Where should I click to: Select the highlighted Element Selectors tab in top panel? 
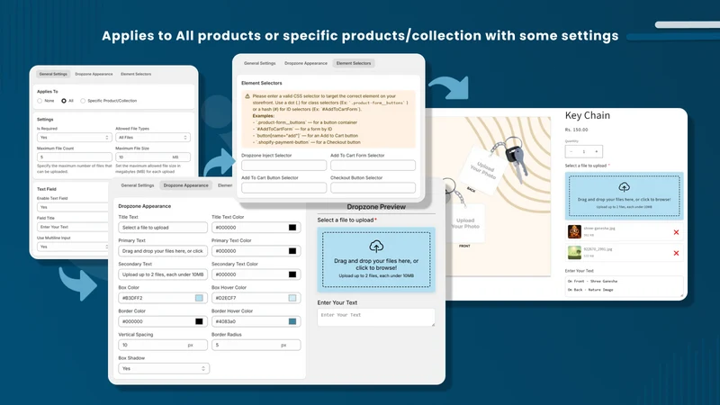[x=354, y=63]
